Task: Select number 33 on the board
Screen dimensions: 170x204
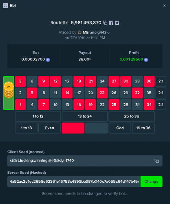Action: click(137, 81)
